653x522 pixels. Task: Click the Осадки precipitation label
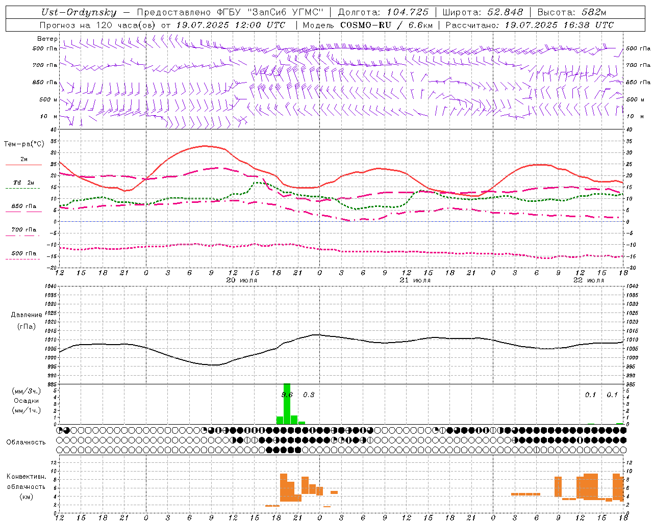pyautogui.click(x=27, y=401)
